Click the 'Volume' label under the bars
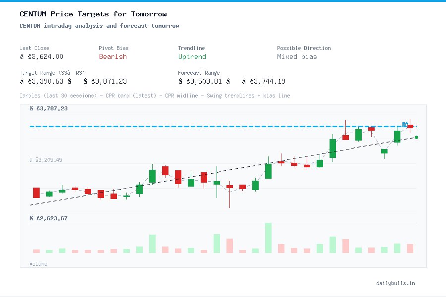 coord(38,264)
